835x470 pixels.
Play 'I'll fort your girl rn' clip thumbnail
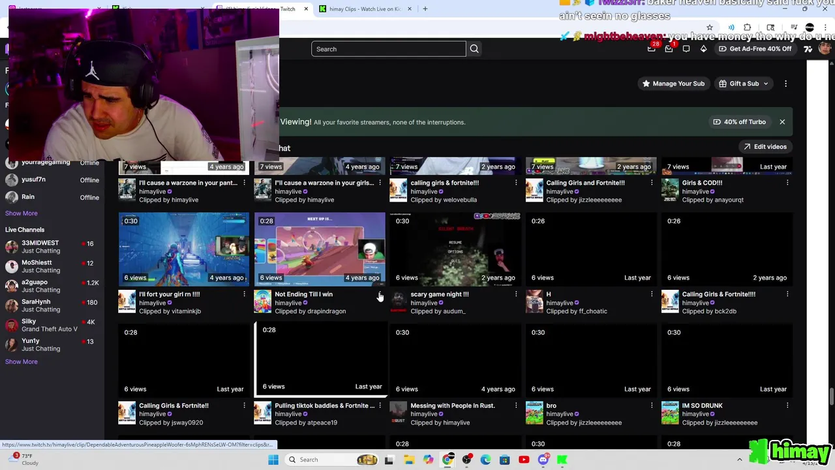pos(184,249)
